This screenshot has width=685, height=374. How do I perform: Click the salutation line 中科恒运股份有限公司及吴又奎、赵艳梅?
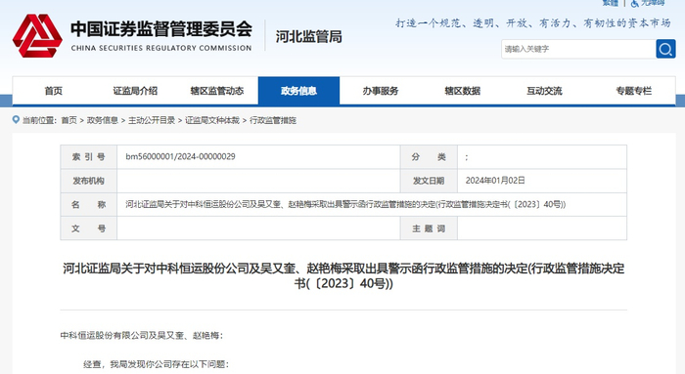[x=142, y=335]
